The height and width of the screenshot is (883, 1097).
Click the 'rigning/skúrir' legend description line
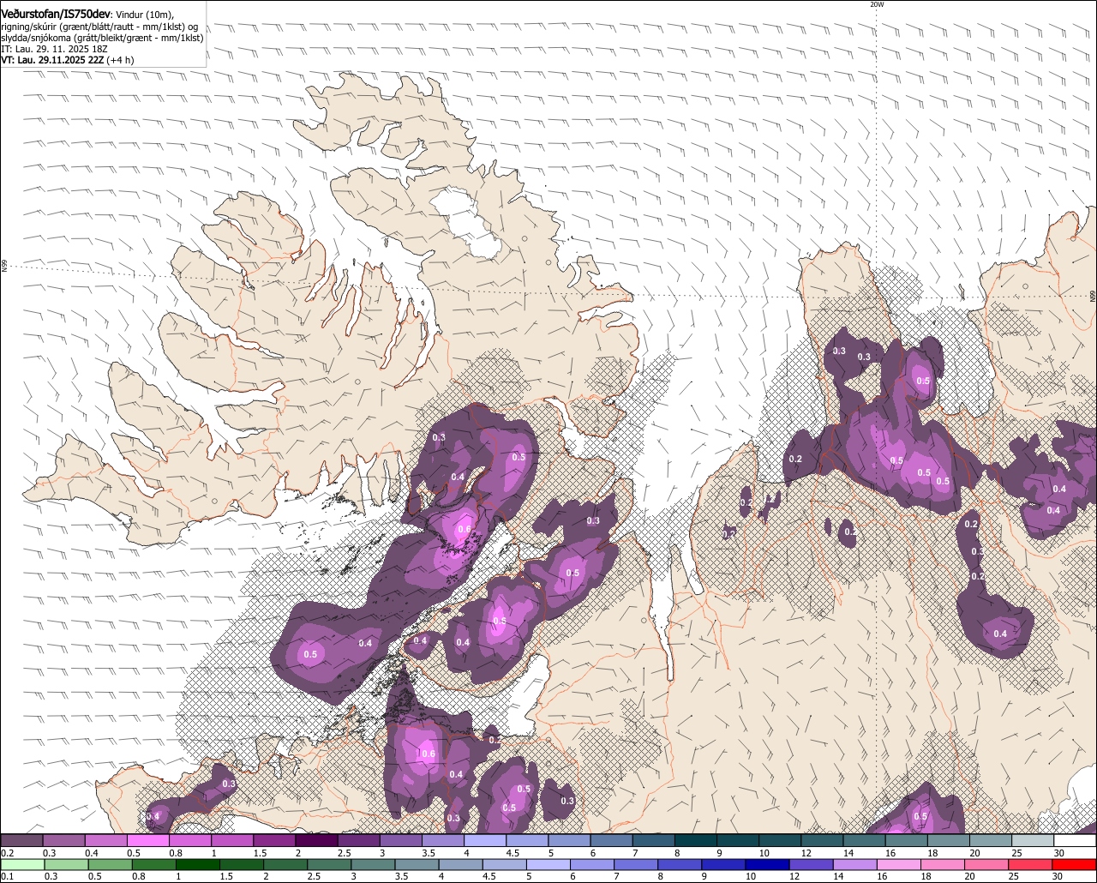(x=99, y=27)
